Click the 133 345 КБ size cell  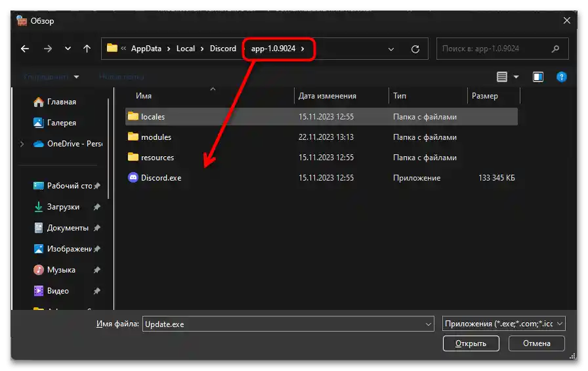point(497,178)
